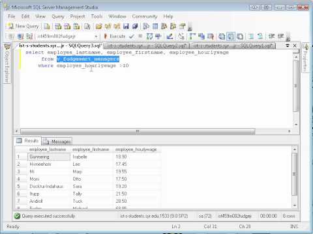The height and width of the screenshot is (234, 313).
Task: Display the Estimated Execution Plan icon
Action: (149, 36)
